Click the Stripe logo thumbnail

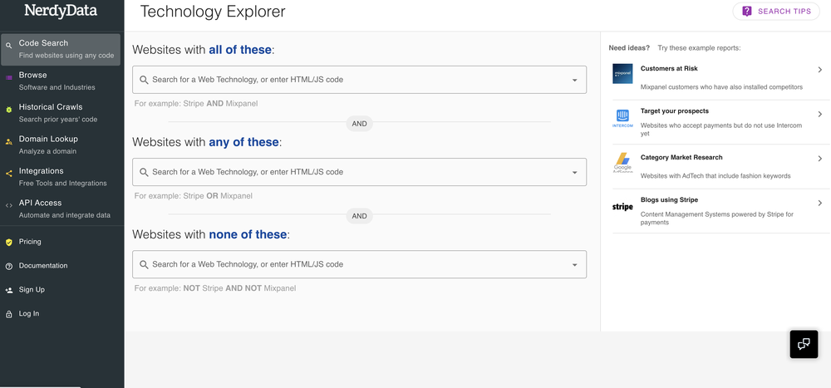pos(622,207)
